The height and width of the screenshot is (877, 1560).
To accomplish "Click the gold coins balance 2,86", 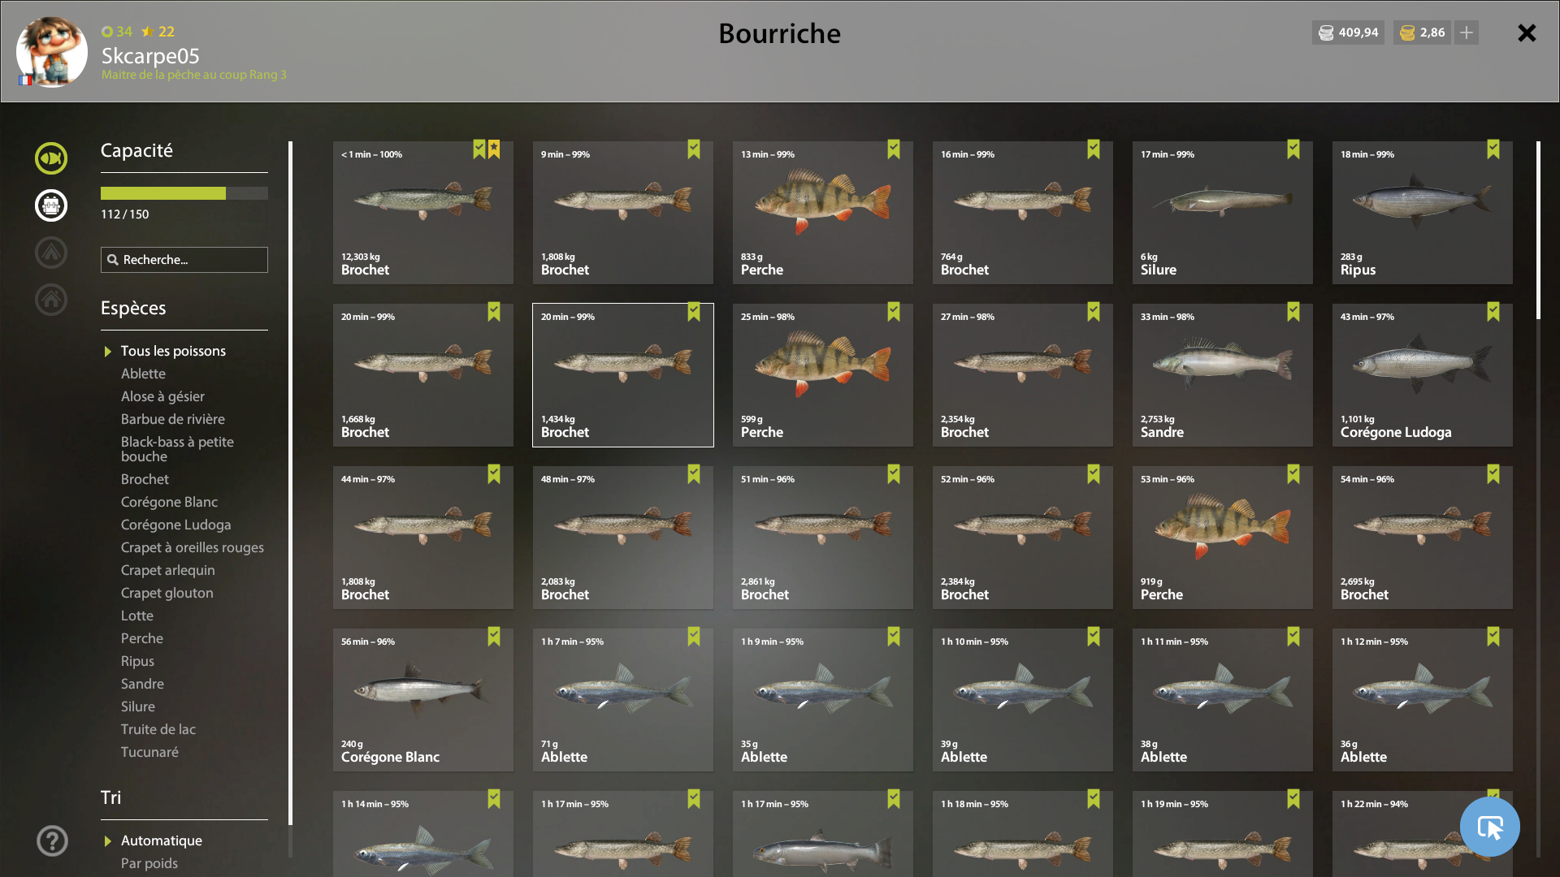I will click(x=1422, y=32).
